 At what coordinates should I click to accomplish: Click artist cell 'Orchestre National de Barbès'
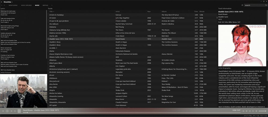[x=127, y=54]
